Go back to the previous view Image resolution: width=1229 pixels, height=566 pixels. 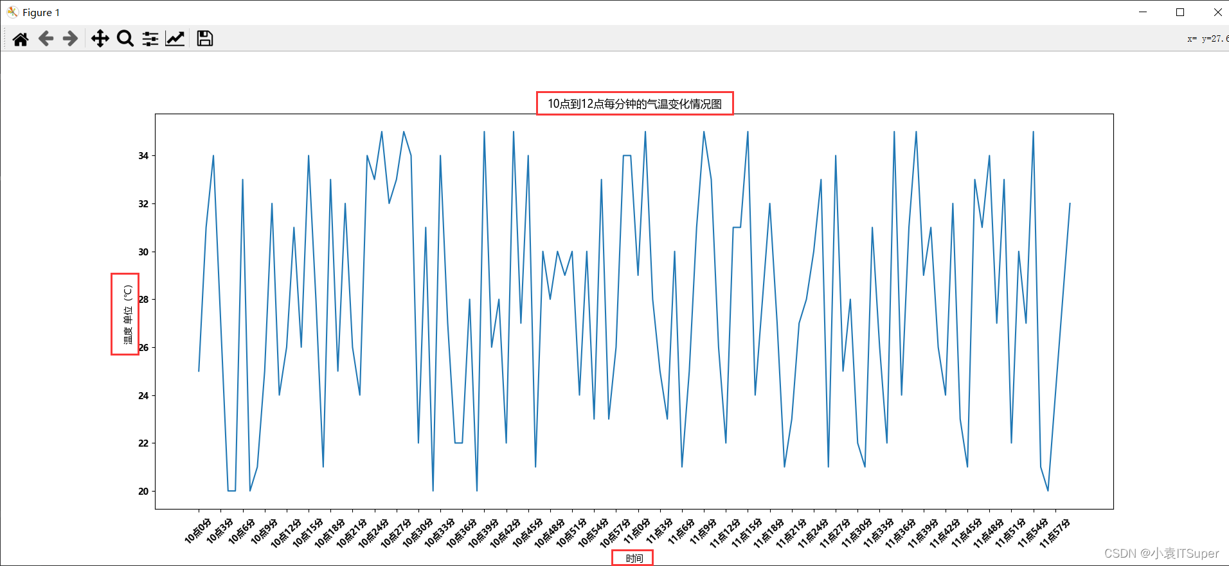click(46, 39)
